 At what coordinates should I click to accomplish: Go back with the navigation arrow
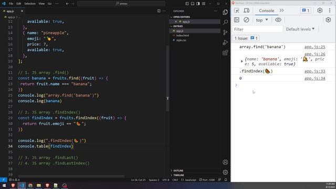(67, 4)
